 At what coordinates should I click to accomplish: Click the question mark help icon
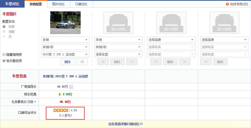coord(227,4)
